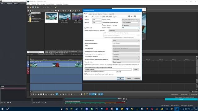
Task: Click the plus icon in the bottom-left scenes panel
Action: click(x=2, y=102)
